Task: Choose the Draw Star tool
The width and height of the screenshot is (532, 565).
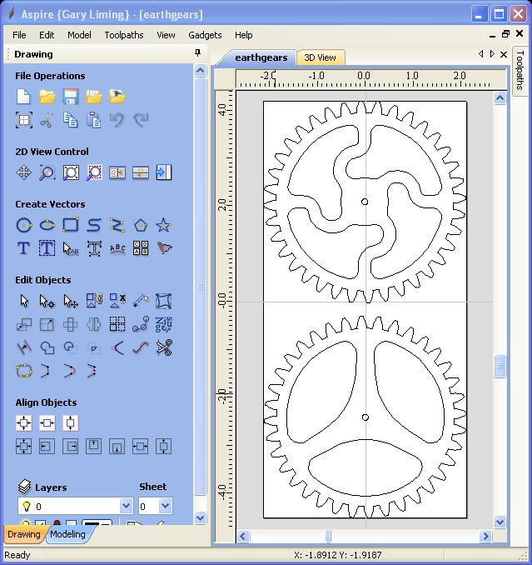Action: click(164, 225)
